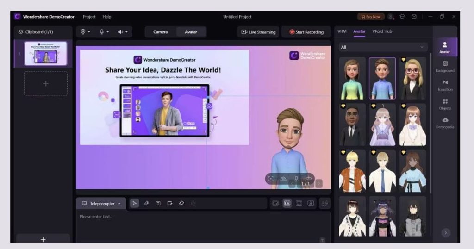Image resolution: width=474 pixels, height=249 pixels.
Task: Open the Background panel in sidebar
Action: [x=445, y=67]
